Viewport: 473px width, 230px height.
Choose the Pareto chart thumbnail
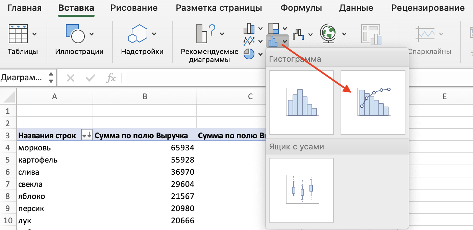pyautogui.click(x=372, y=102)
